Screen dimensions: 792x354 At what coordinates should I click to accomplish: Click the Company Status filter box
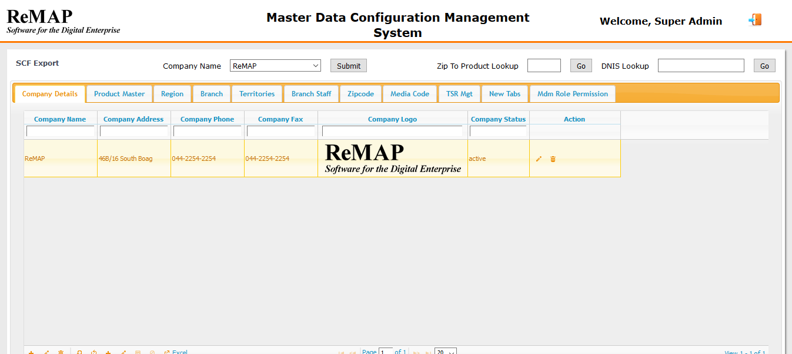(498, 132)
